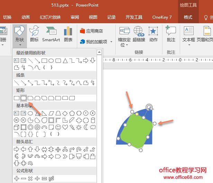Select the rounded rectangle shape in 矩形 section
This screenshot has width=213, height=183.
pyautogui.click(x=24, y=98)
